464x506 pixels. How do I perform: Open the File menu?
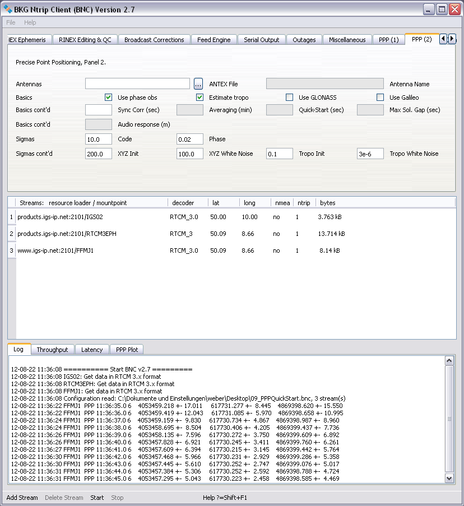point(11,22)
